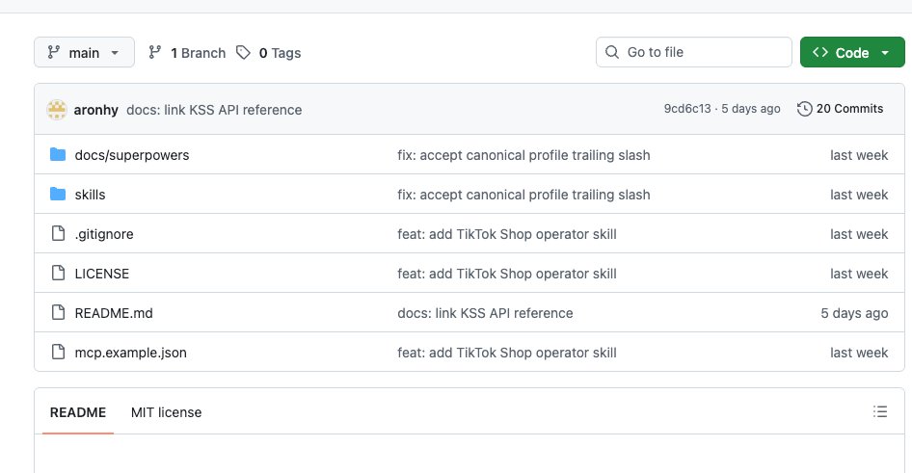Open README.md file

[114, 313]
